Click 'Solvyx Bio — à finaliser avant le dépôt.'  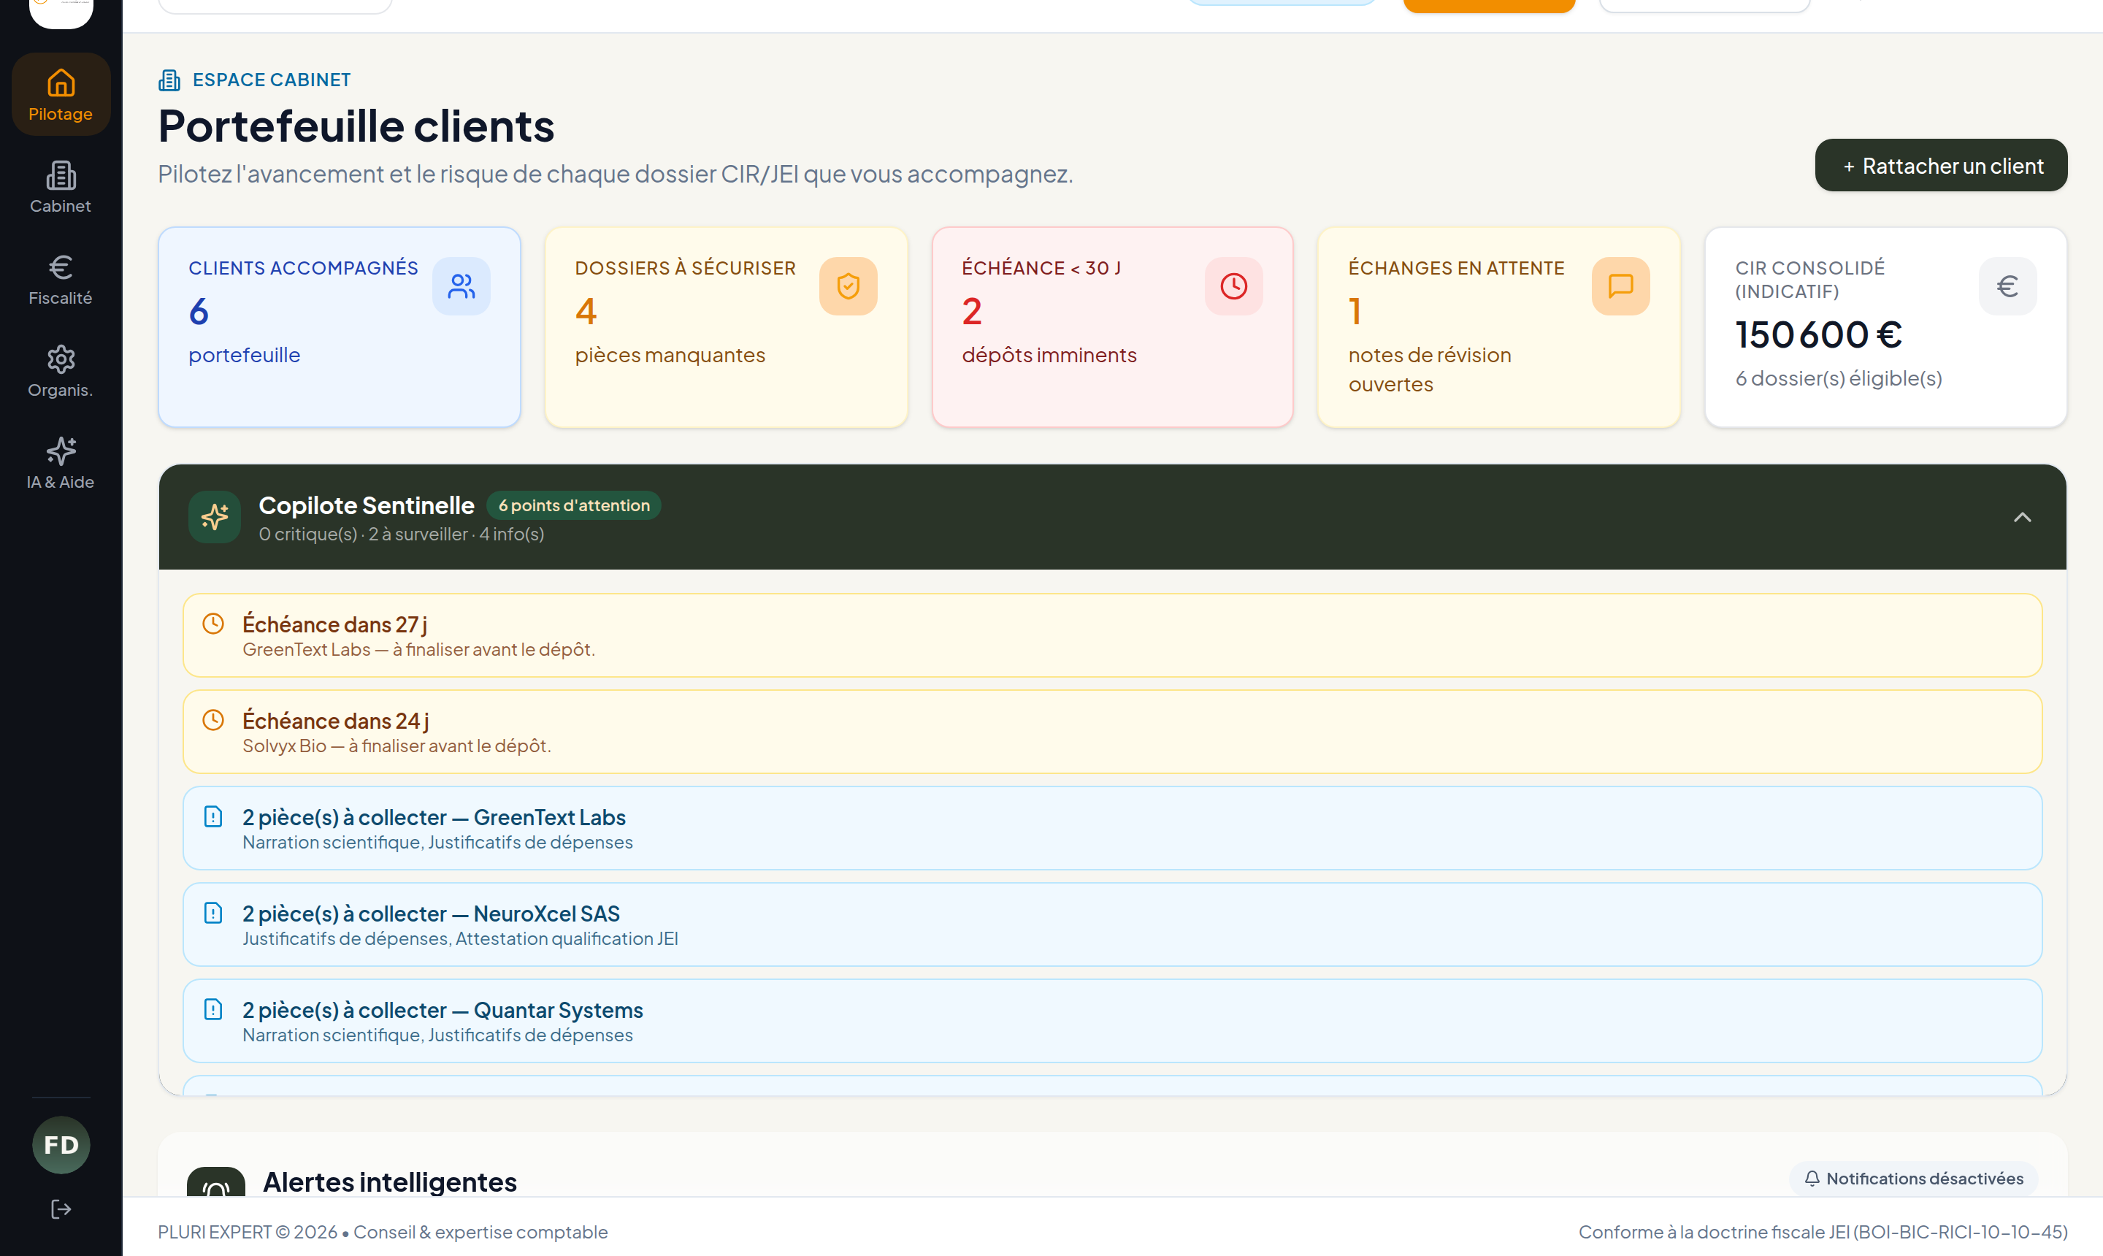397,746
